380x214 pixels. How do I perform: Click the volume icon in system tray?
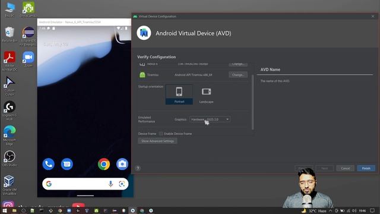coord(354,210)
